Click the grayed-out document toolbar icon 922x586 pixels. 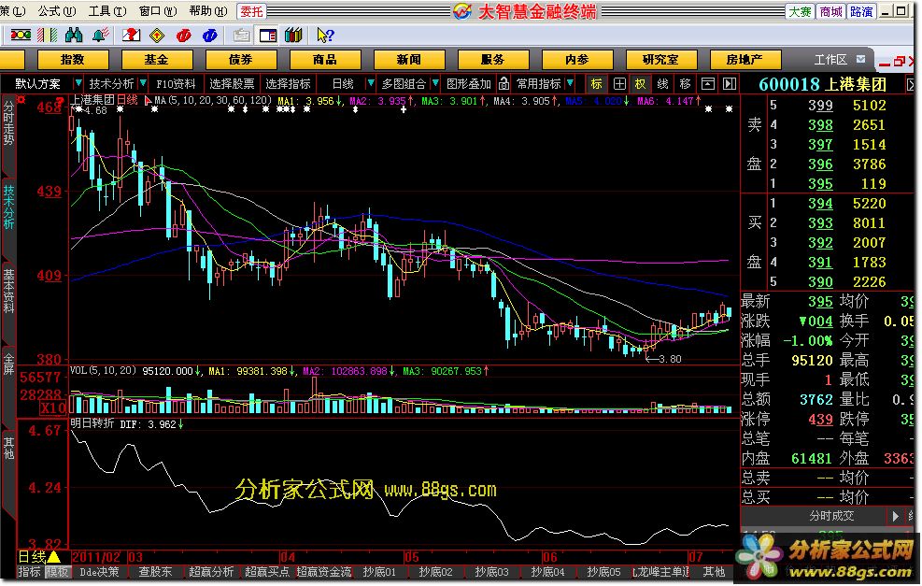click(x=241, y=36)
